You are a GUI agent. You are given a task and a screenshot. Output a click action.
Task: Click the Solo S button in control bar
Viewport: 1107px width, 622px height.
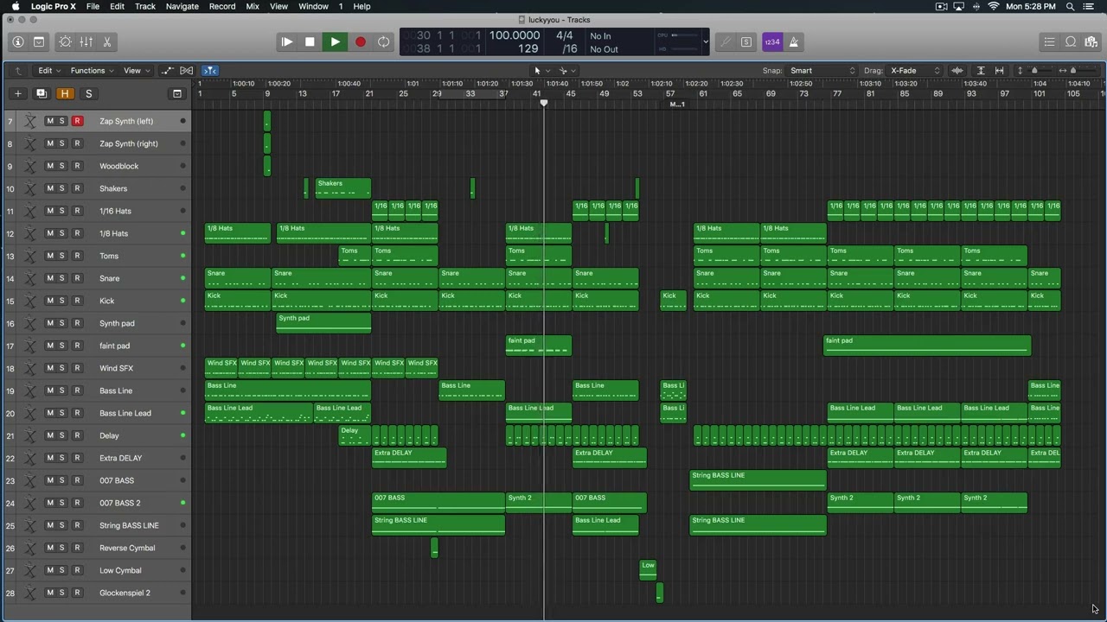746,41
